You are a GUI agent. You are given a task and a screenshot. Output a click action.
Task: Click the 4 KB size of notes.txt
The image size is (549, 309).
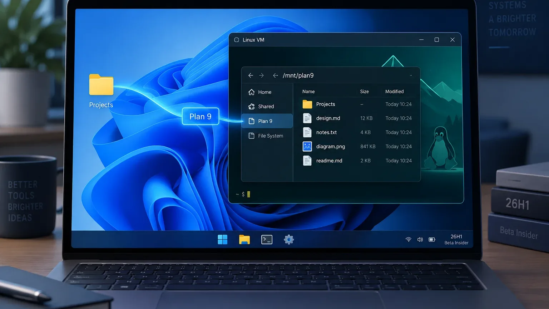coord(365,132)
